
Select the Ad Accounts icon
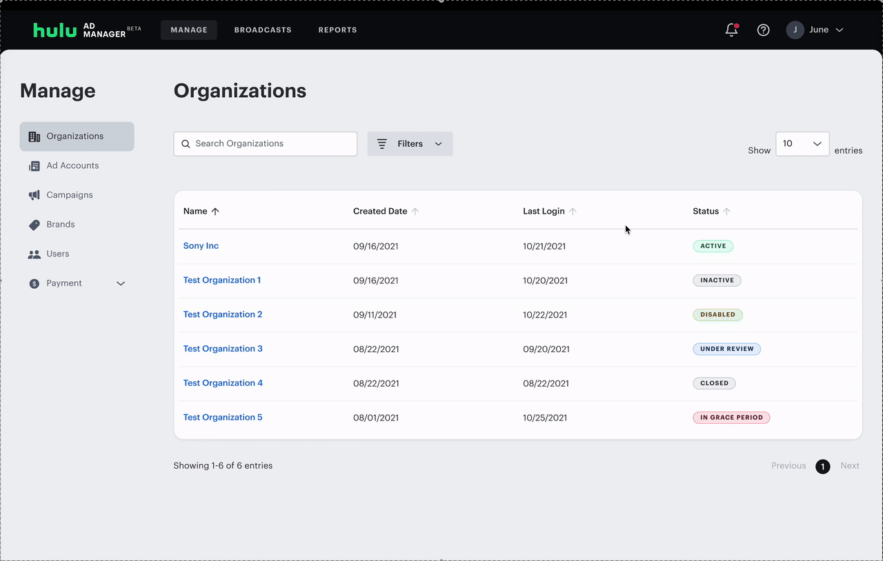(33, 165)
